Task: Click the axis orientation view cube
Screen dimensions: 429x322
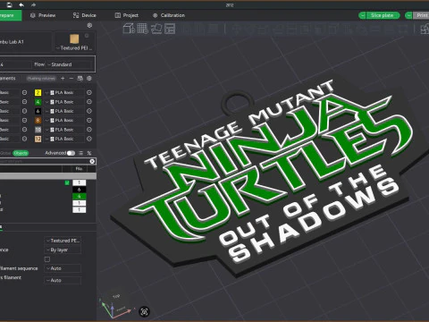Action: click(x=115, y=306)
